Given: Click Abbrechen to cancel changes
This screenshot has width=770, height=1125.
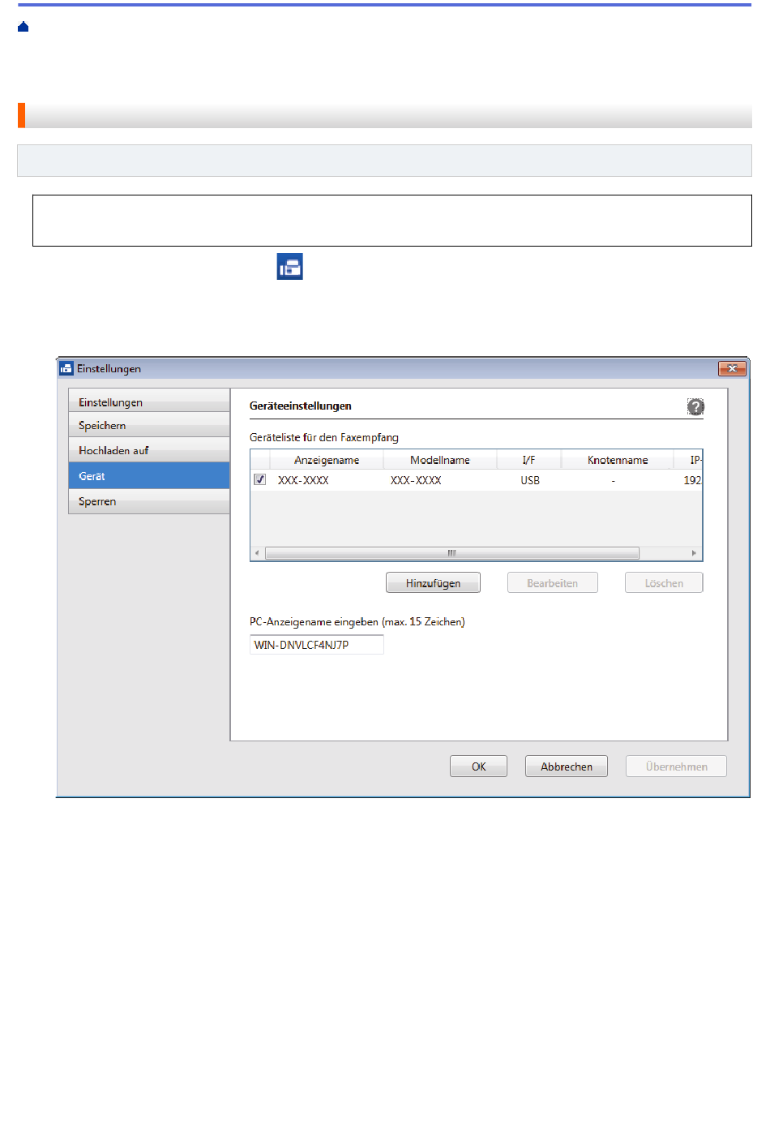Looking at the screenshot, I should (x=566, y=766).
